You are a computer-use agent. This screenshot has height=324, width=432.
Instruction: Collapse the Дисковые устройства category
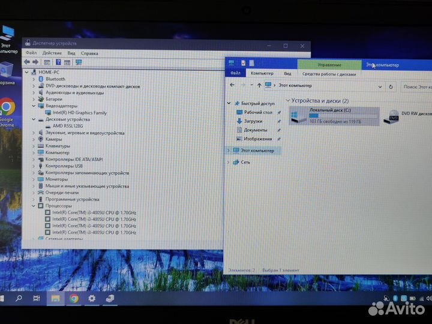pyautogui.click(x=34, y=119)
